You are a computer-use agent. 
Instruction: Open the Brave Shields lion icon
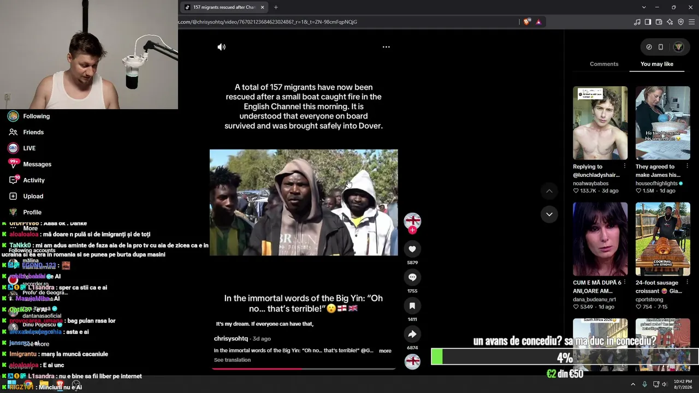click(x=526, y=22)
